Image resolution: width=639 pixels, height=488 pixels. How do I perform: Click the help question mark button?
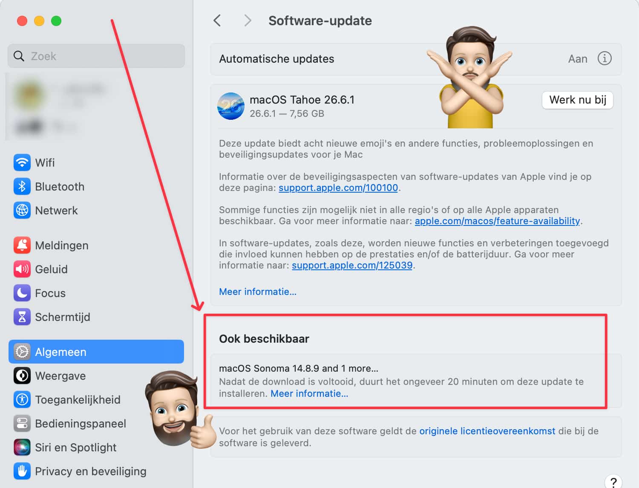pos(613,482)
